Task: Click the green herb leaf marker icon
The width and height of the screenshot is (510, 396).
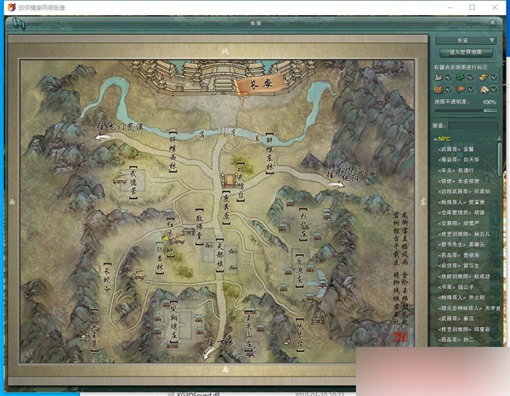Action: pos(460,77)
